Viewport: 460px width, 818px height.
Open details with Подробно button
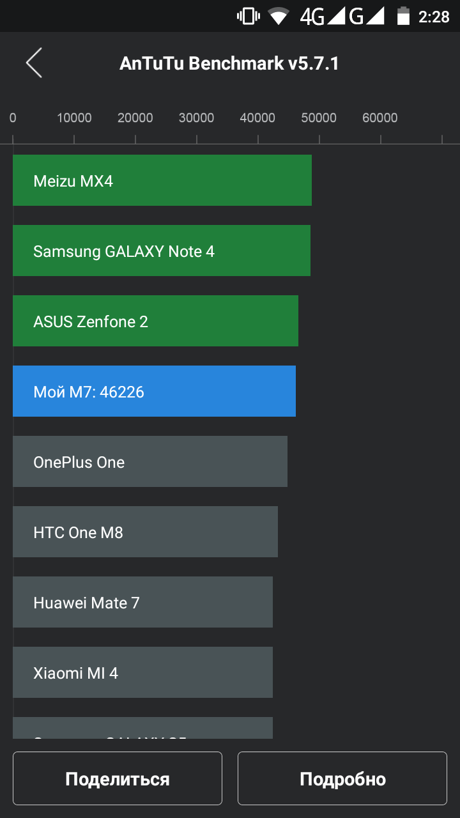(342, 778)
